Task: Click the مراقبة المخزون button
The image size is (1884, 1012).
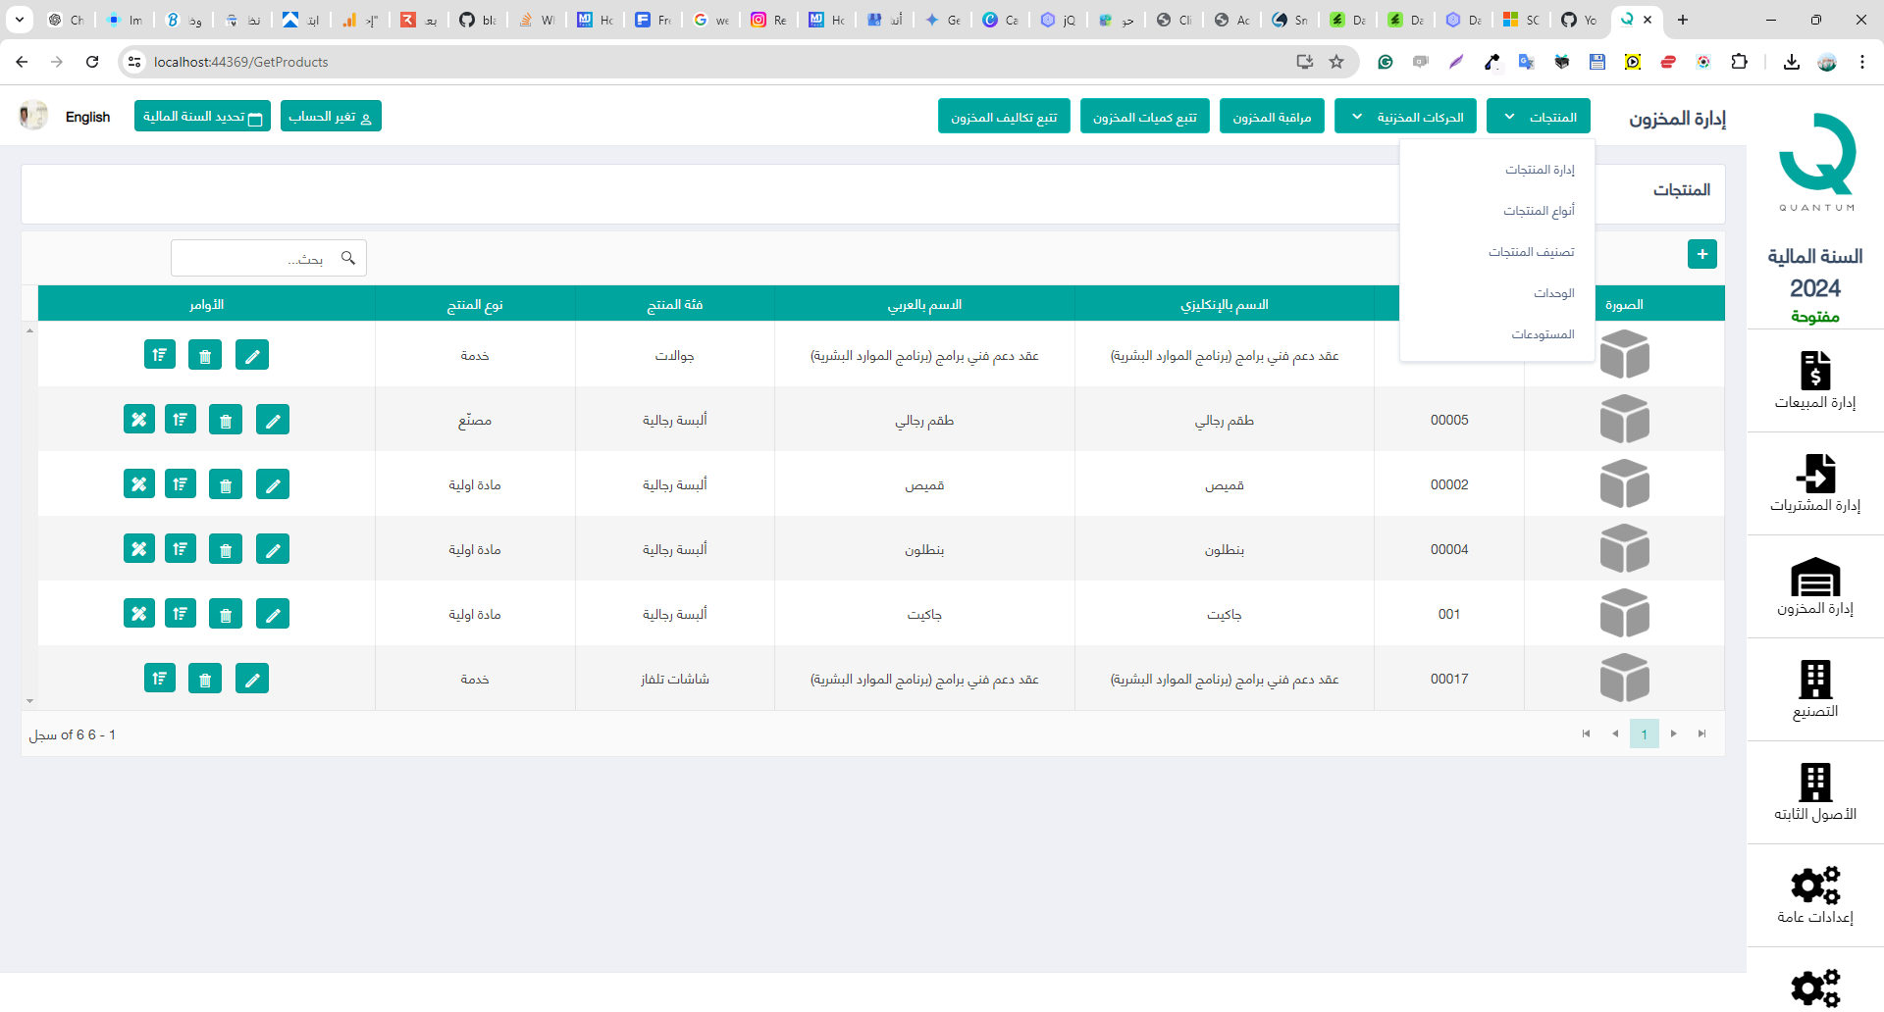Action: click(1272, 117)
